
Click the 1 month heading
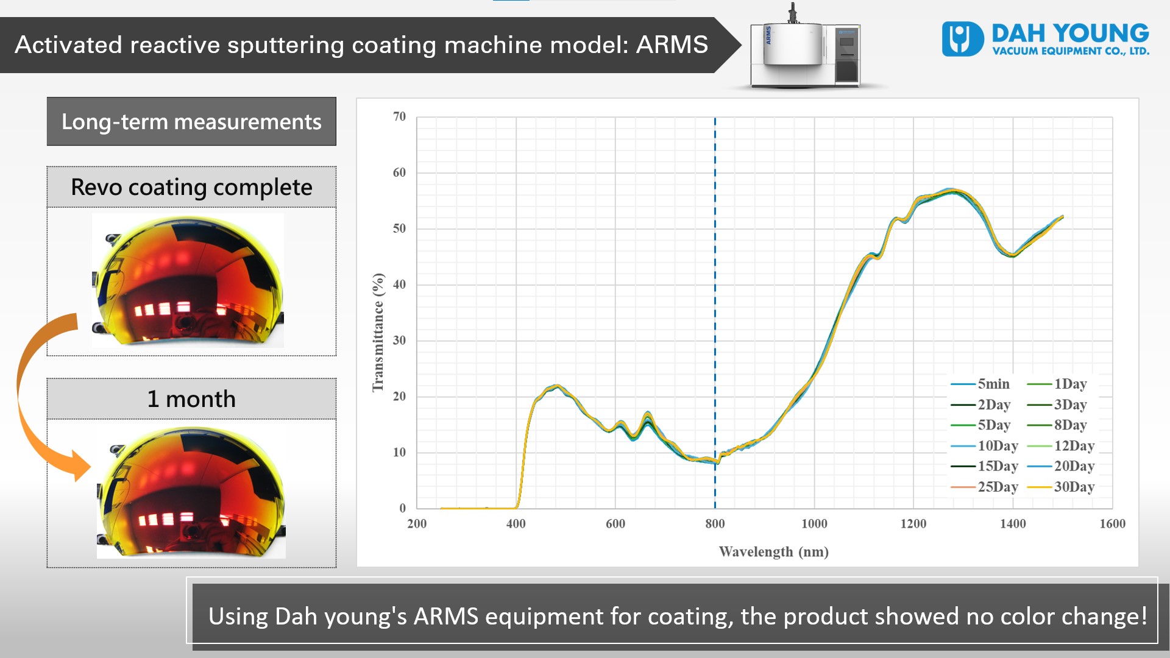tap(191, 399)
